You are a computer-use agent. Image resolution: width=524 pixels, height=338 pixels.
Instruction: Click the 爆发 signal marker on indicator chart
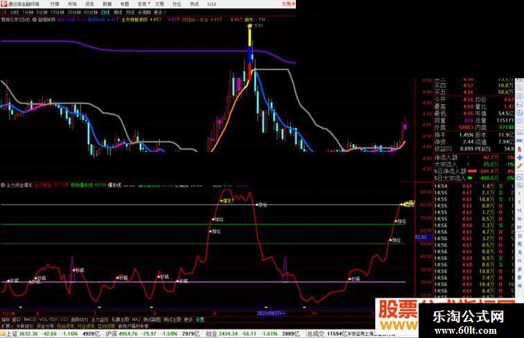coord(226,201)
